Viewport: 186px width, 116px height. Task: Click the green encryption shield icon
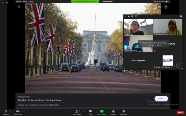click(x=7, y=2)
